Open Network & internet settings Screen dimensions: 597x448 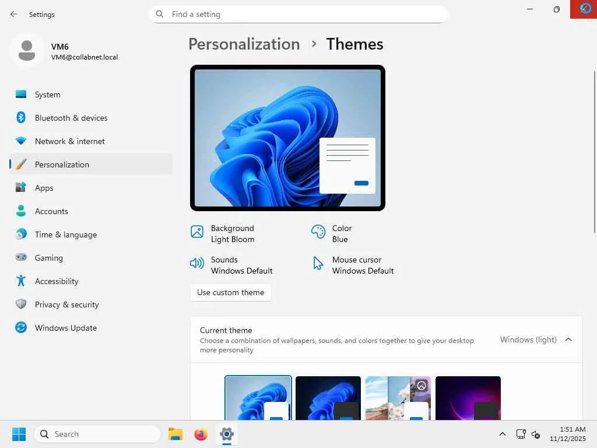coord(90,141)
